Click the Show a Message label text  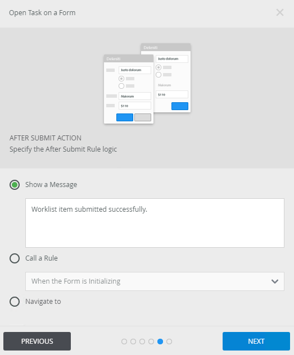pos(51,185)
